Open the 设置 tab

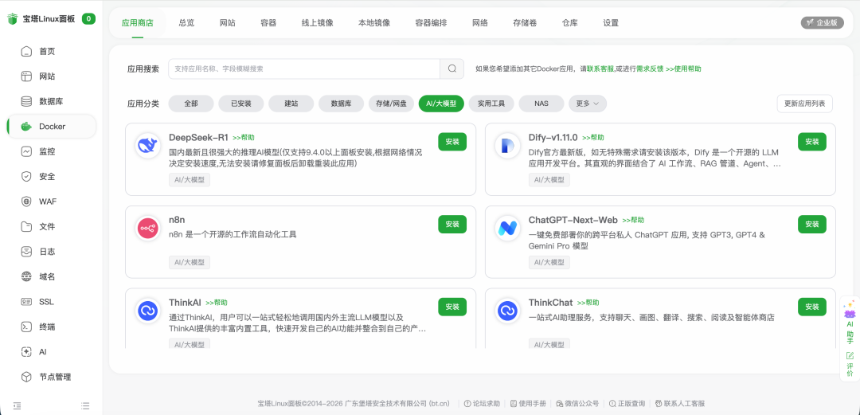[611, 23]
